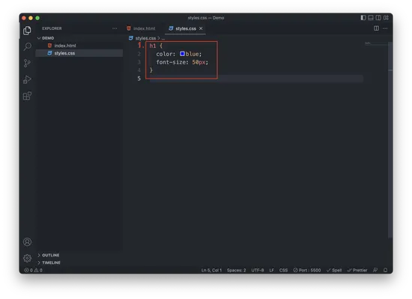Toggle the bottom panel layout button

click(371, 18)
